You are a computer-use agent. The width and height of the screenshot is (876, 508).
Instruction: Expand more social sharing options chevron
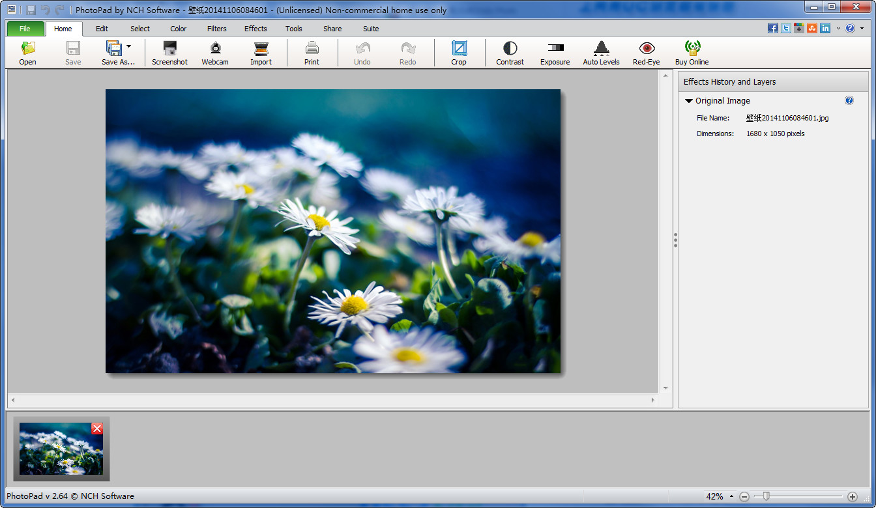coord(838,29)
